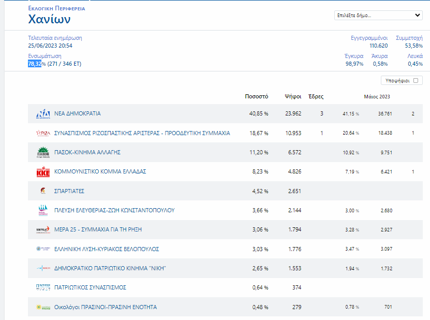The image size is (430, 320).
Task: Tick the Υποψήφιοι checkbox
Action: point(416,80)
